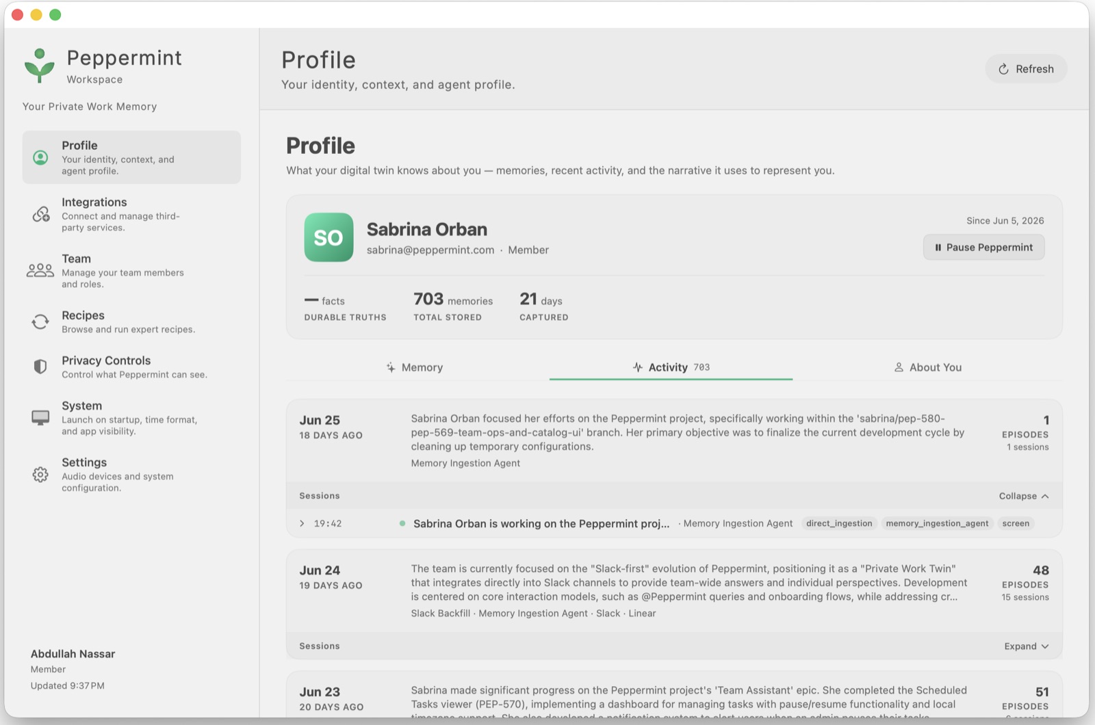The width and height of the screenshot is (1095, 725).
Task: Click the Refresh button
Action: [1026, 68]
